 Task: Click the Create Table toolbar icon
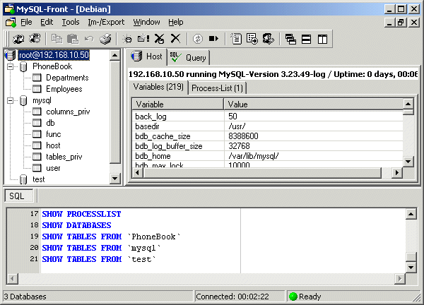pyautogui.click(x=143, y=39)
